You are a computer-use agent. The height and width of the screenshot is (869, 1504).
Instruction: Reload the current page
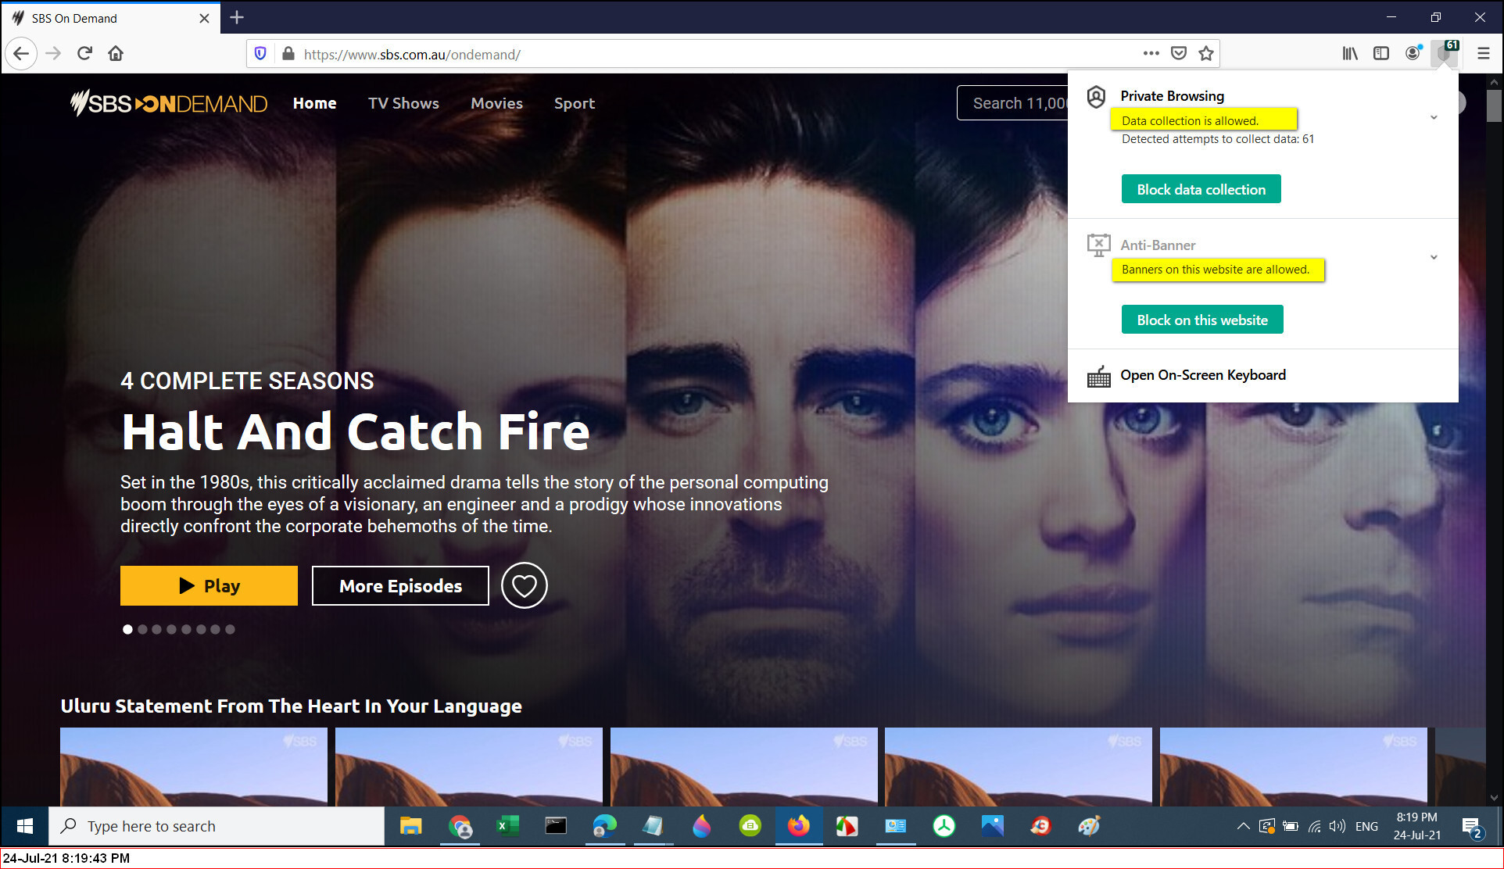coord(84,54)
